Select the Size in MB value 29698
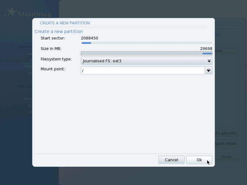This screenshot has height=185, width=247. (206, 49)
